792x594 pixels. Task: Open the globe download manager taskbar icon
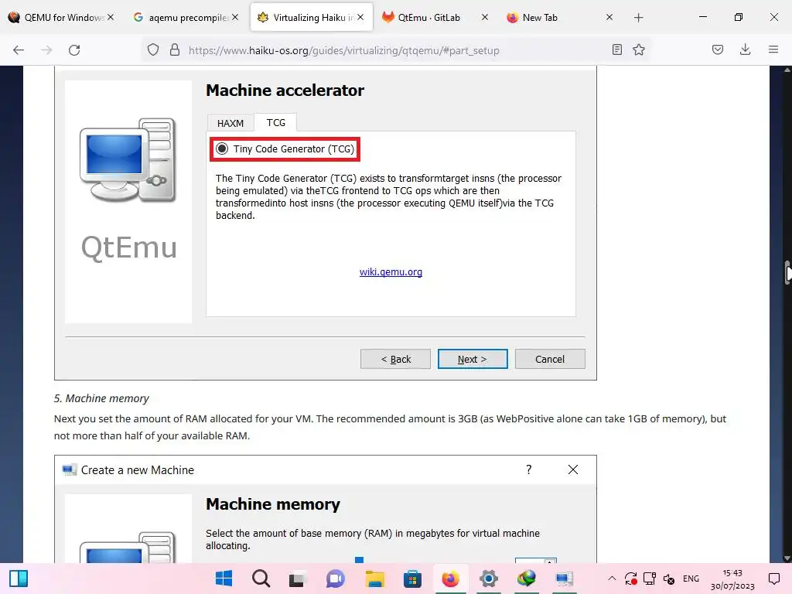[x=526, y=579]
